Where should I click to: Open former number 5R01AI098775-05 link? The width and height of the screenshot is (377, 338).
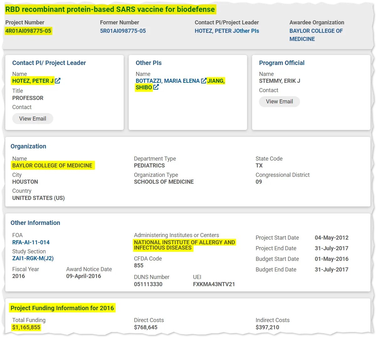tap(123, 31)
